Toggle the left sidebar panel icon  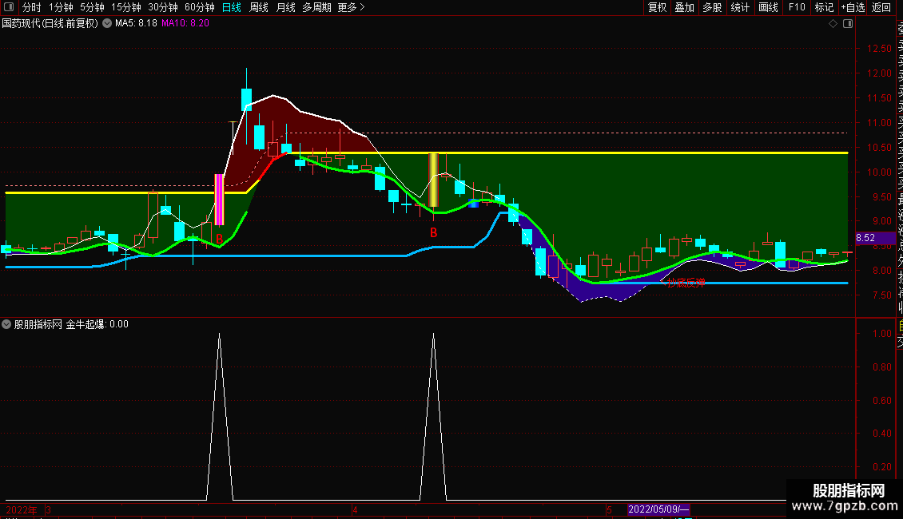pos(9,7)
